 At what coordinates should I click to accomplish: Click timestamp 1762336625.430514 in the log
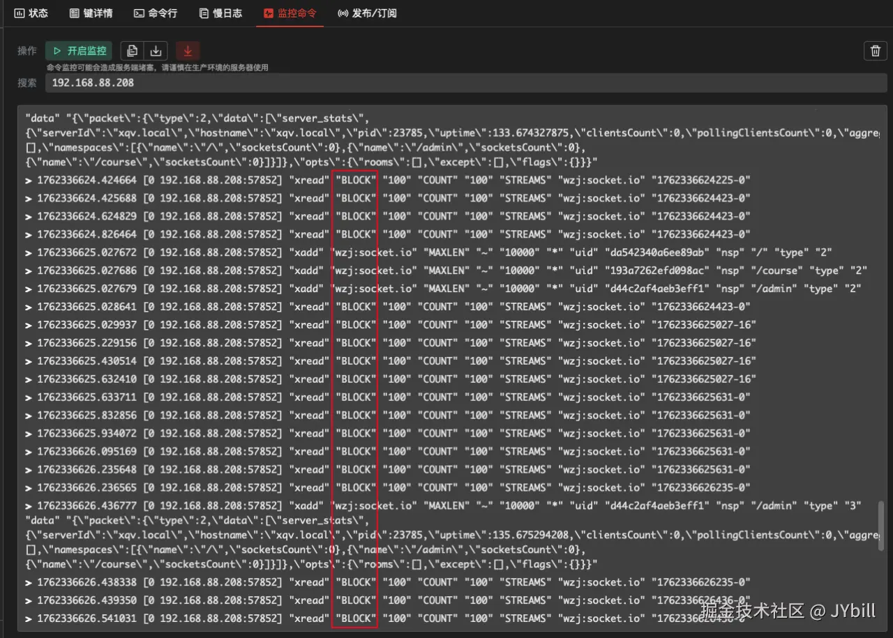[89, 361]
